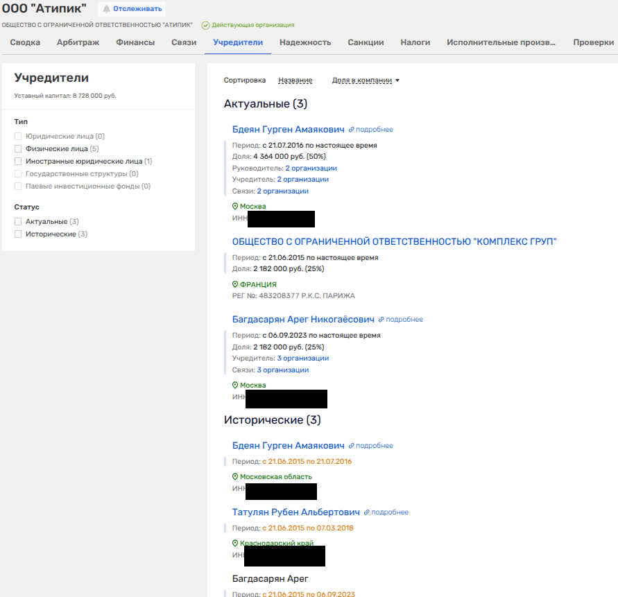The image size is (618, 597).
Task: Open the КОМПЛЕКС ГРУП company link
Action: (394, 241)
